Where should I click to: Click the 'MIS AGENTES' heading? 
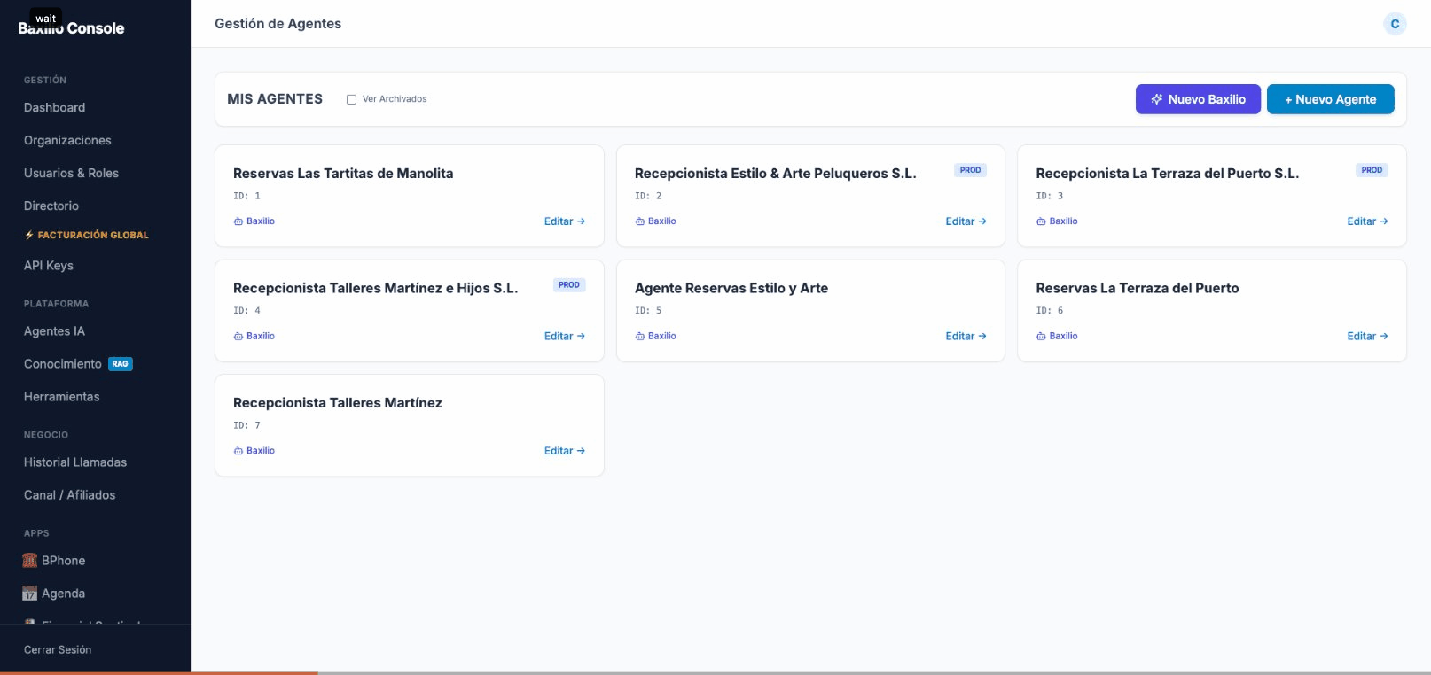click(275, 99)
